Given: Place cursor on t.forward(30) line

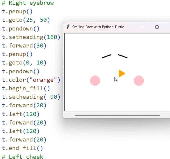Looking at the screenshot, I should click(24, 46).
